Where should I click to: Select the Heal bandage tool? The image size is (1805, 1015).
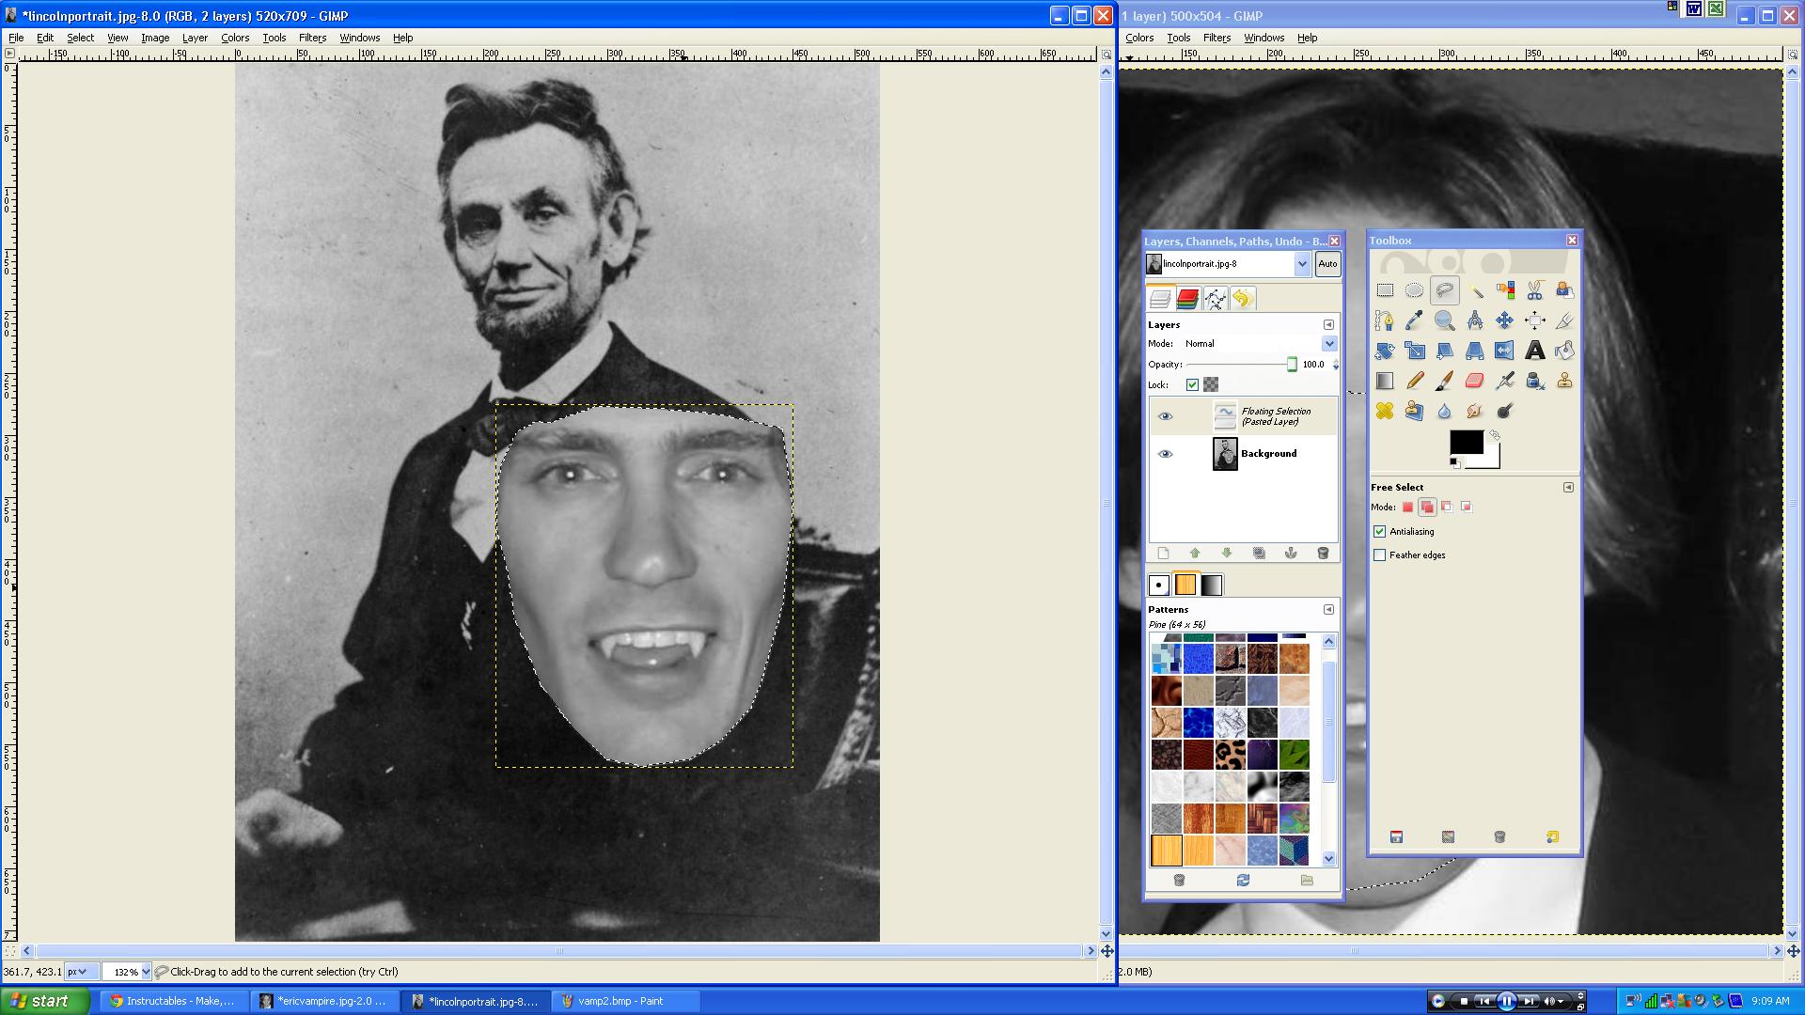1385,411
